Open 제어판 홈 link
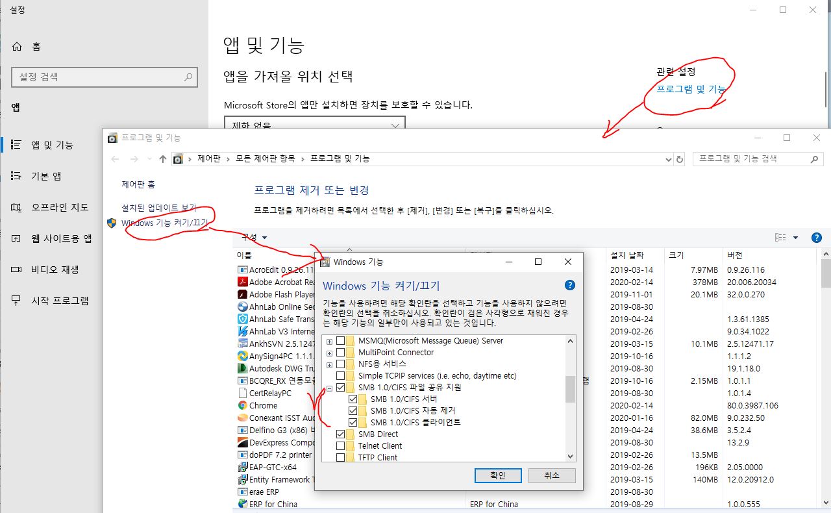 [138, 184]
